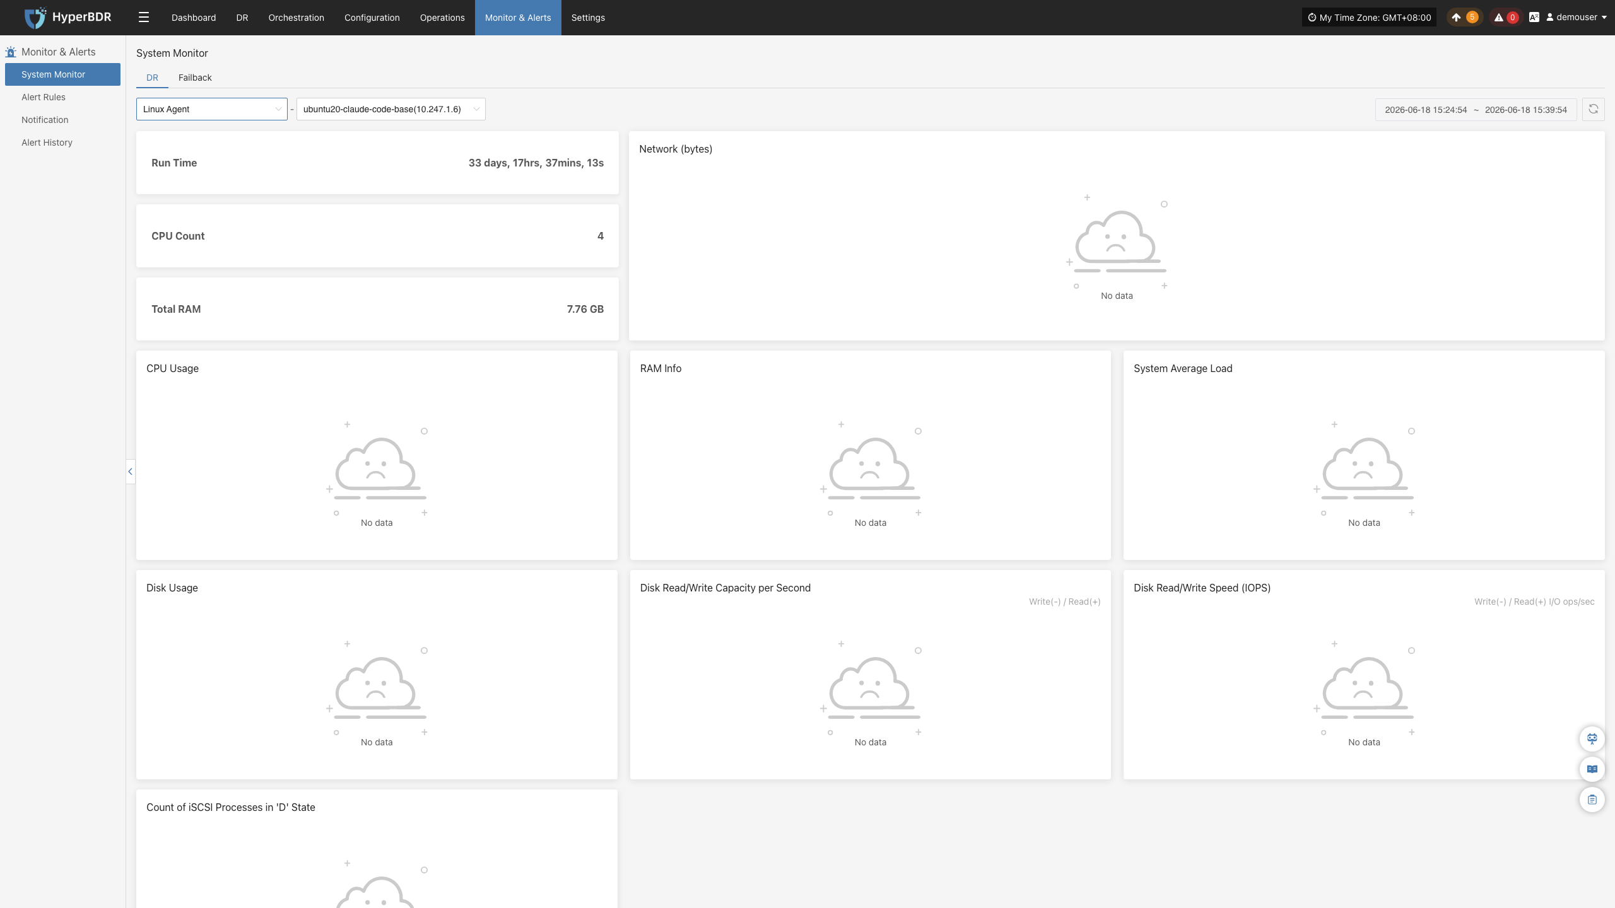Collapse the left sidebar with chevron
This screenshot has width=1615, height=908.
click(131, 471)
